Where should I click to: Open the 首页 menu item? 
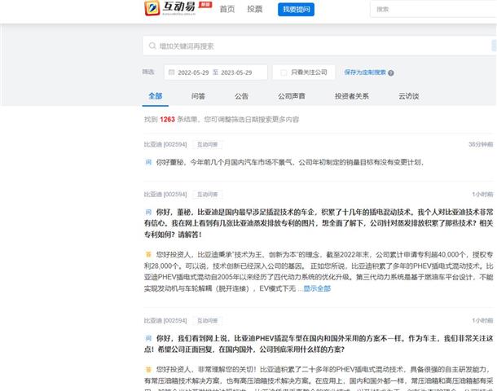pos(227,9)
